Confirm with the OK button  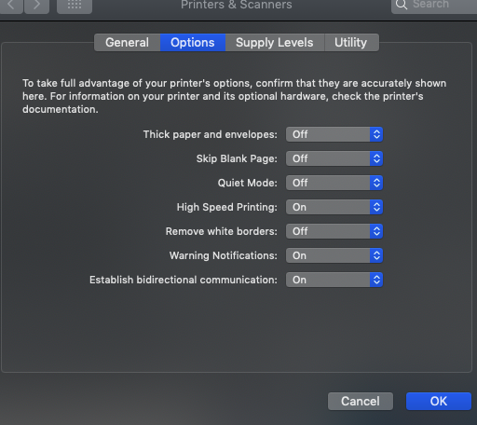click(439, 401)
